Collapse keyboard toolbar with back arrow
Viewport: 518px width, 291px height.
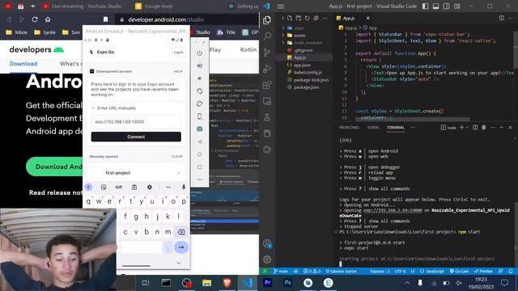click(x=88, y=187)
